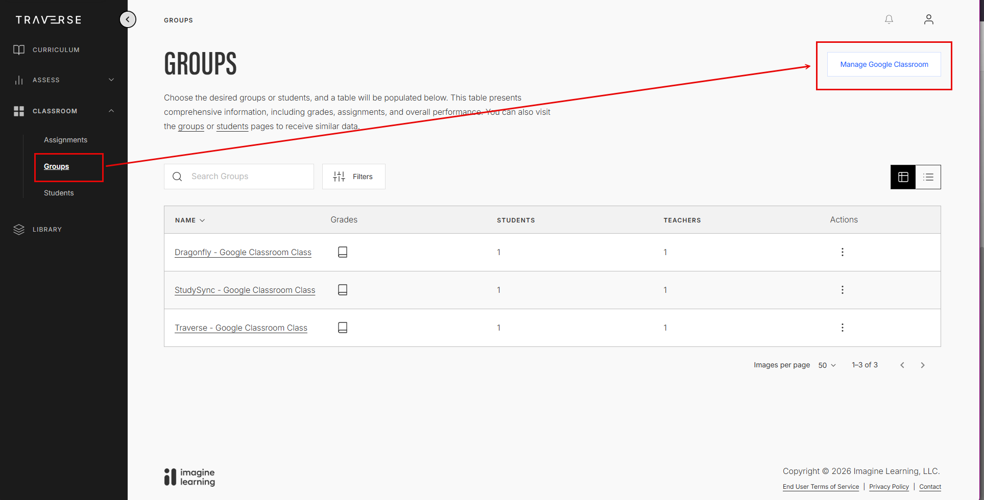Click the Teachers column header

682,220
